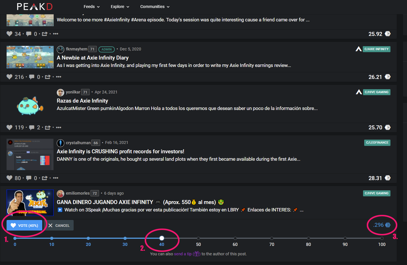Click the gift tip icon
The width and height of the screenshot is (407, 265).
click(197, 254)
